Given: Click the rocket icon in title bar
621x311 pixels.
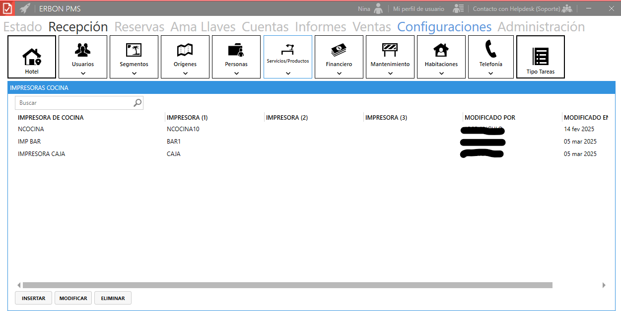Looking at the screenshot, I should pos(25,8).
